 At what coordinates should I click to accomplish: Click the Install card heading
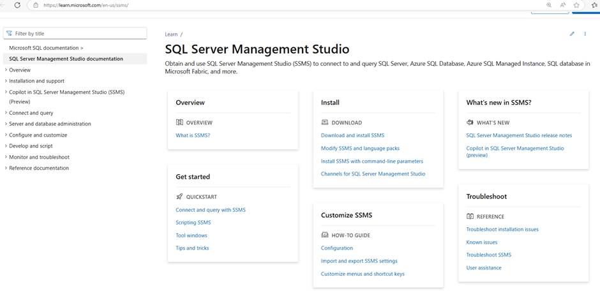tap(330, 103)
